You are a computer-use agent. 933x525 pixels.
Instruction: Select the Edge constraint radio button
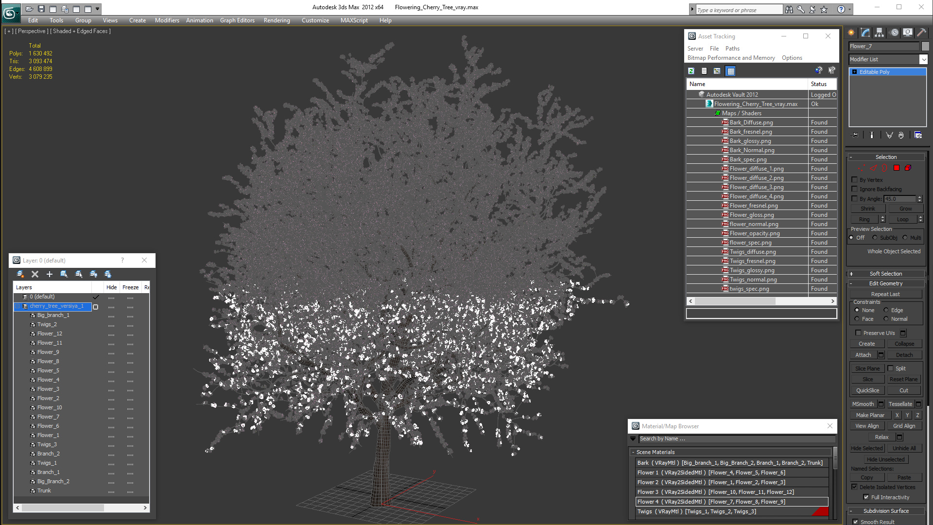(886, 310)
